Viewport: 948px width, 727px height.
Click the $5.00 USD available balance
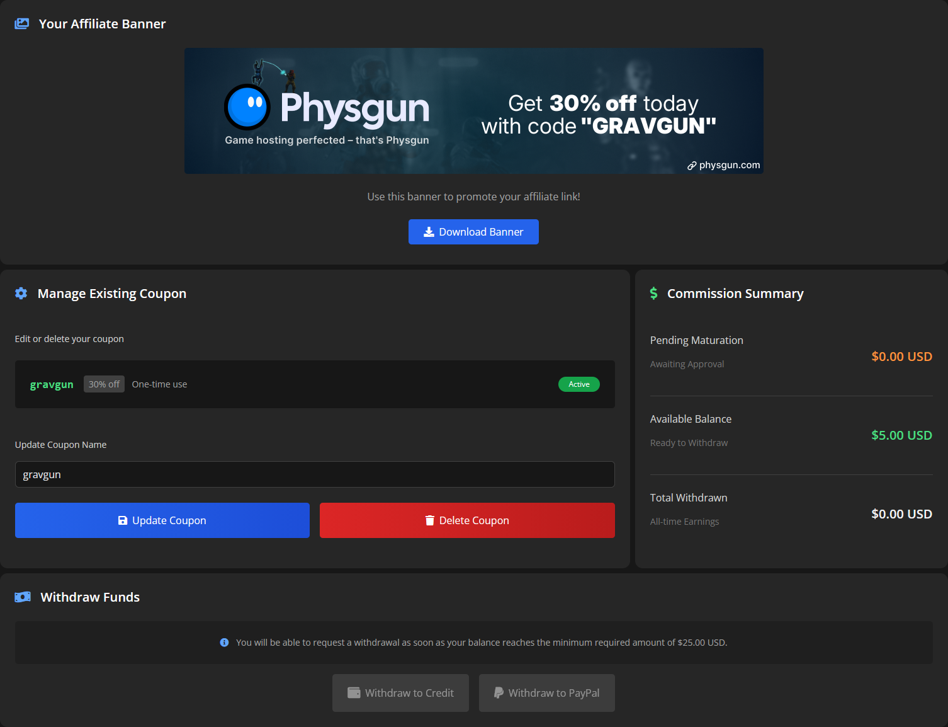point(901,435)
